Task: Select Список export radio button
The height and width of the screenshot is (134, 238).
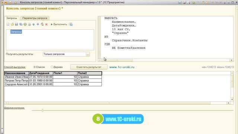Action: pos(35,67)
